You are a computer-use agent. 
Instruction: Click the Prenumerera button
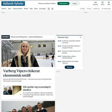63,4
